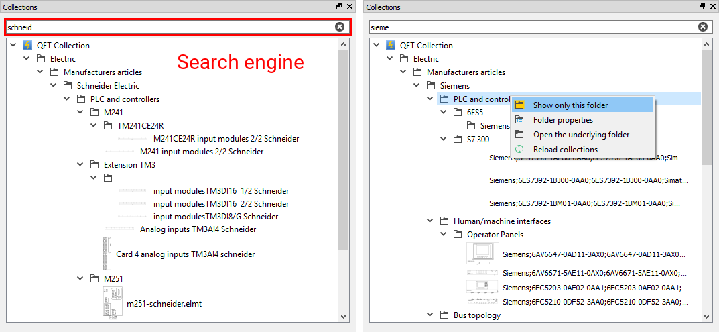Select Manufacturers articles in left panel

[x=103, y=72]
